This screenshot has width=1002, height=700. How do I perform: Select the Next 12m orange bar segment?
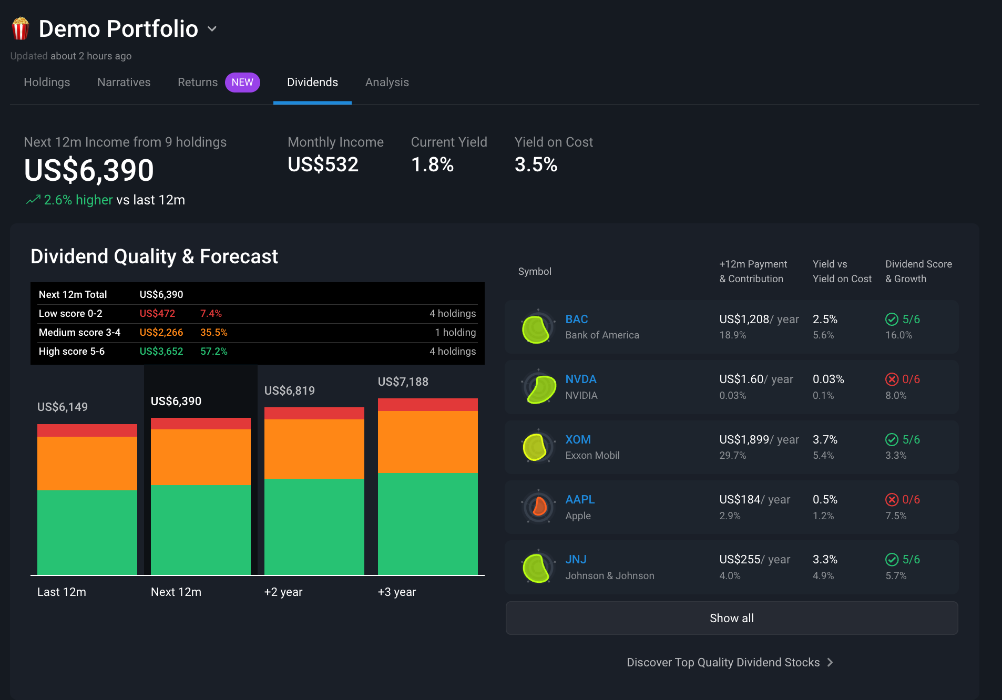pyautogui.click(x=201, y=457)
